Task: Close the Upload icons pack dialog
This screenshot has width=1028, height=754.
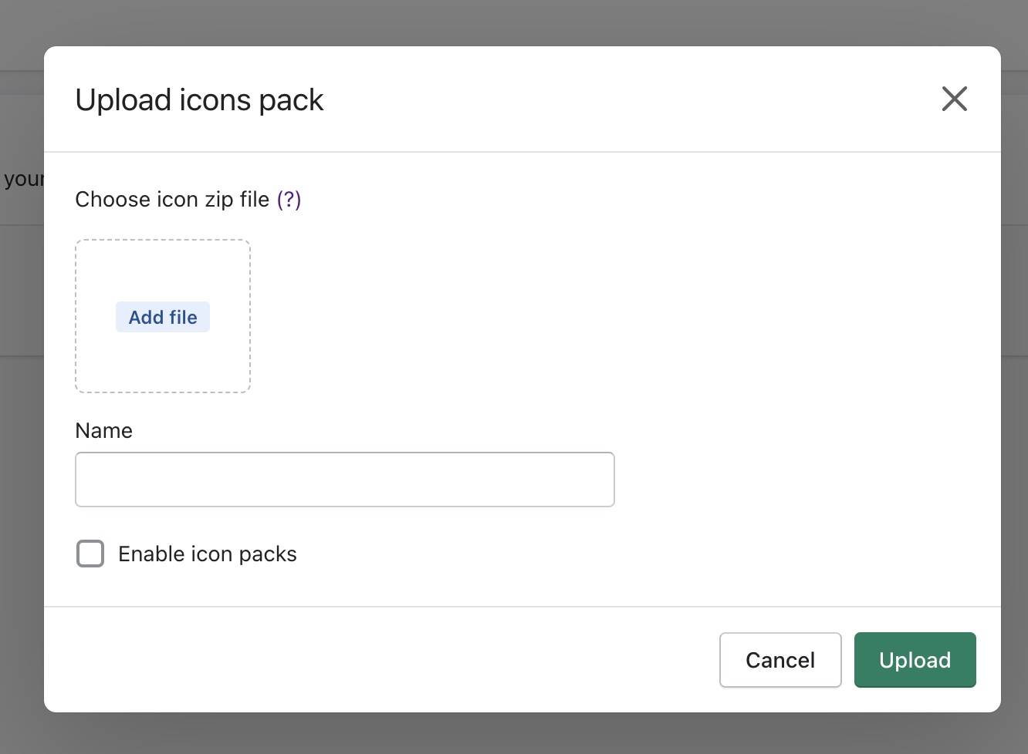Action: coord(954,99)
